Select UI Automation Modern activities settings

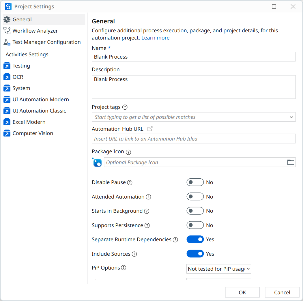40,100
